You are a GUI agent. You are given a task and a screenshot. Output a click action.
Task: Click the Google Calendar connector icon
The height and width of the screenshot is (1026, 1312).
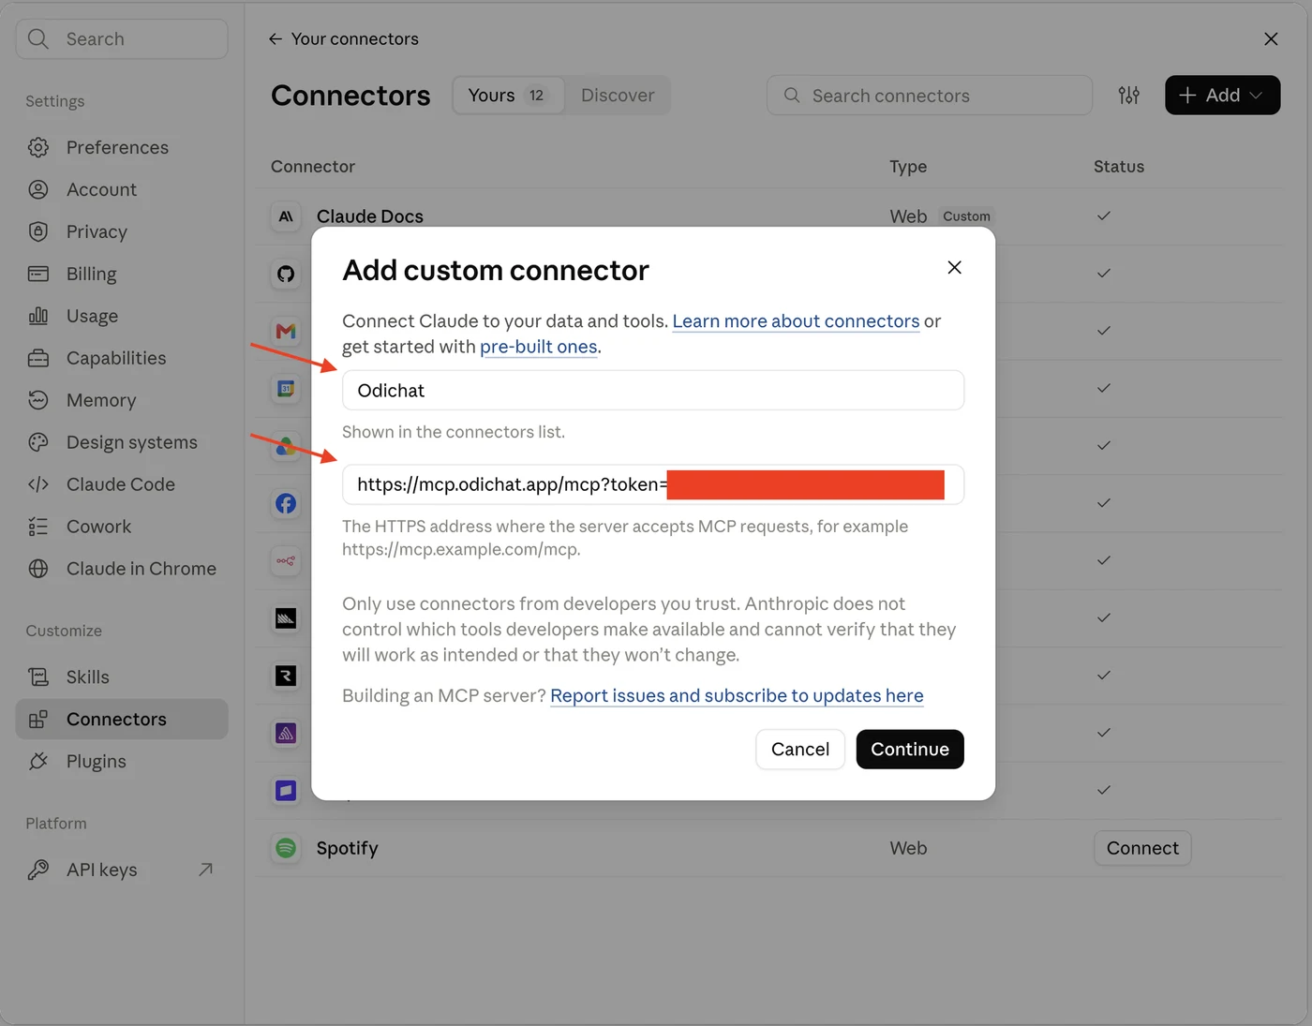point(286,388)
